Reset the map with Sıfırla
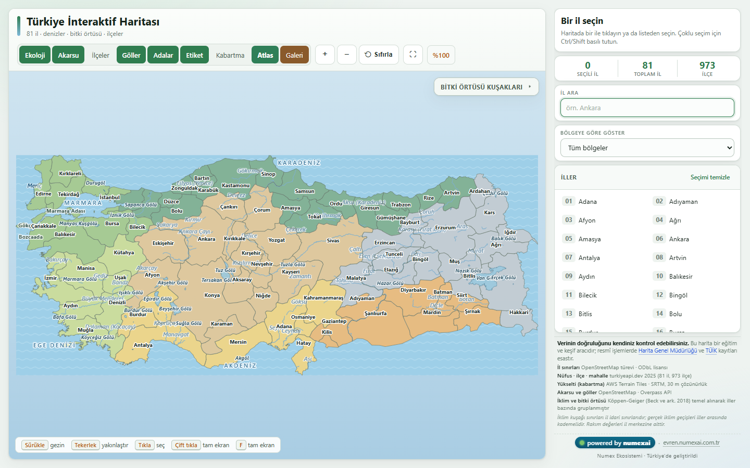 pos(379,55)
